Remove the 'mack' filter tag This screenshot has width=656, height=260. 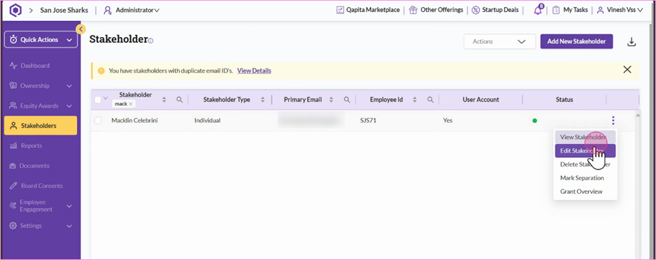(x=131, y=103)
